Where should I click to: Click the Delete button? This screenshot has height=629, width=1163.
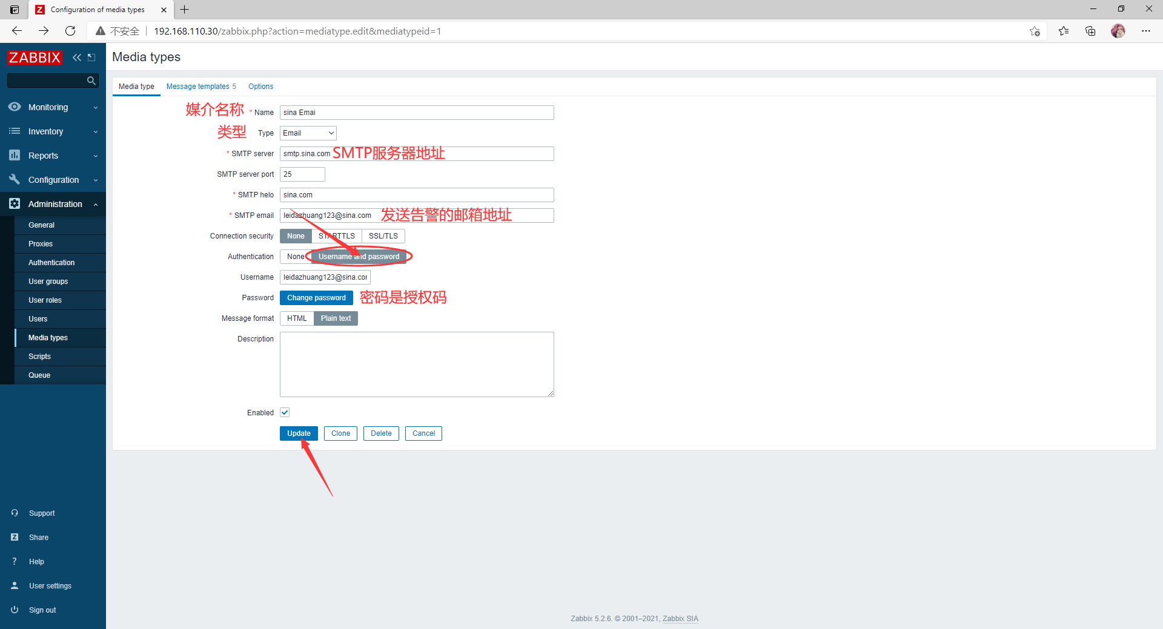click(x=381, y=433)
